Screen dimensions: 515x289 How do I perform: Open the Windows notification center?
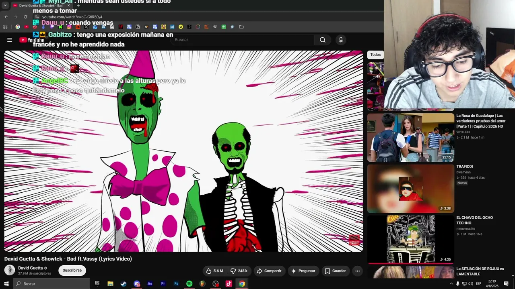coord(506,284)
